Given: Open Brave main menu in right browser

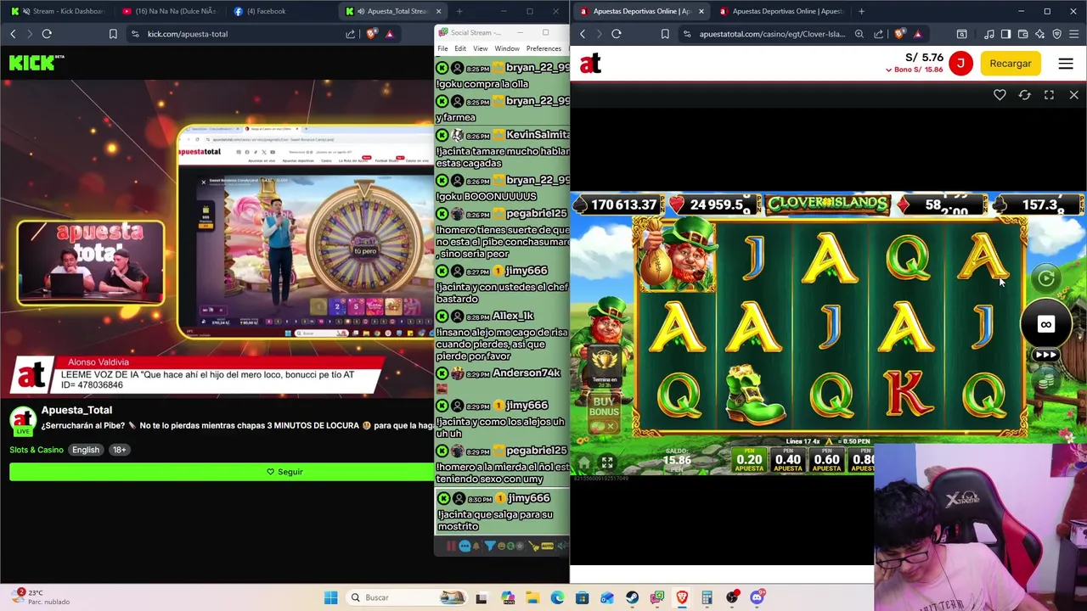Looking at the screenshot, I should [1073, 34].
